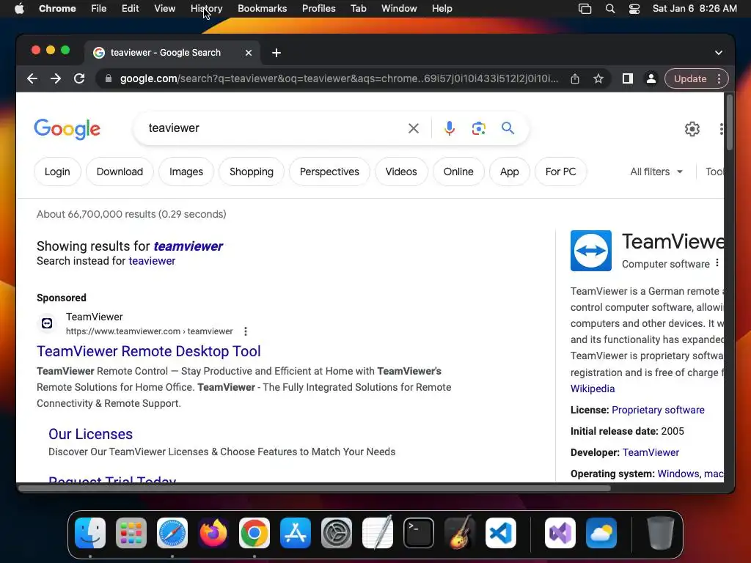
Task: Clear the search box with the X icon
Action: pos(414,128)
